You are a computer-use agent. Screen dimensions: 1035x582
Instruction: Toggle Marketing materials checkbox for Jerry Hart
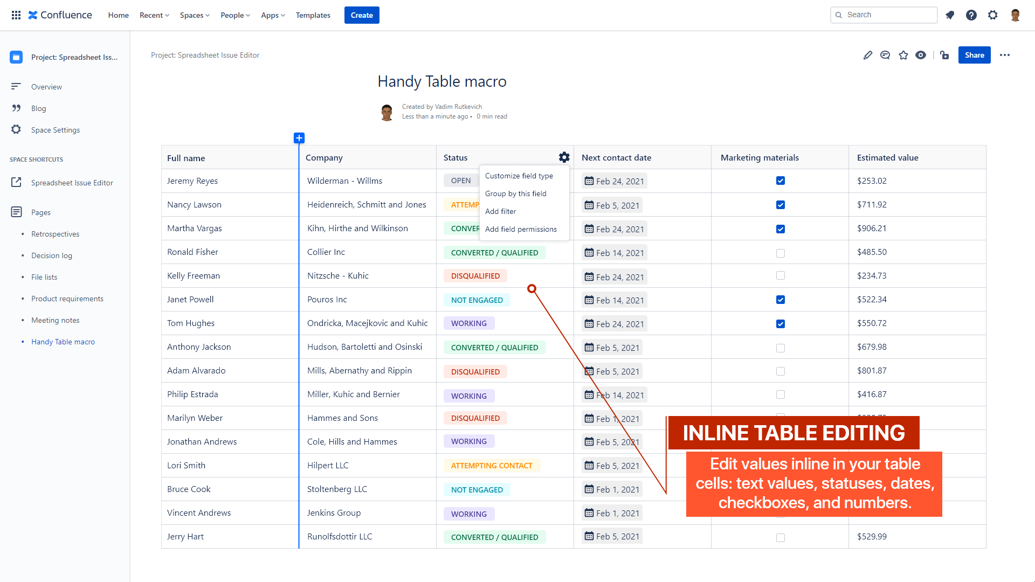point(780,537)
